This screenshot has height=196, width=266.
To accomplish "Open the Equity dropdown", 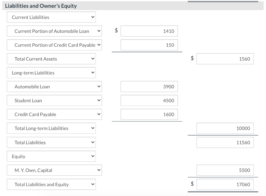I will point(51,156).
